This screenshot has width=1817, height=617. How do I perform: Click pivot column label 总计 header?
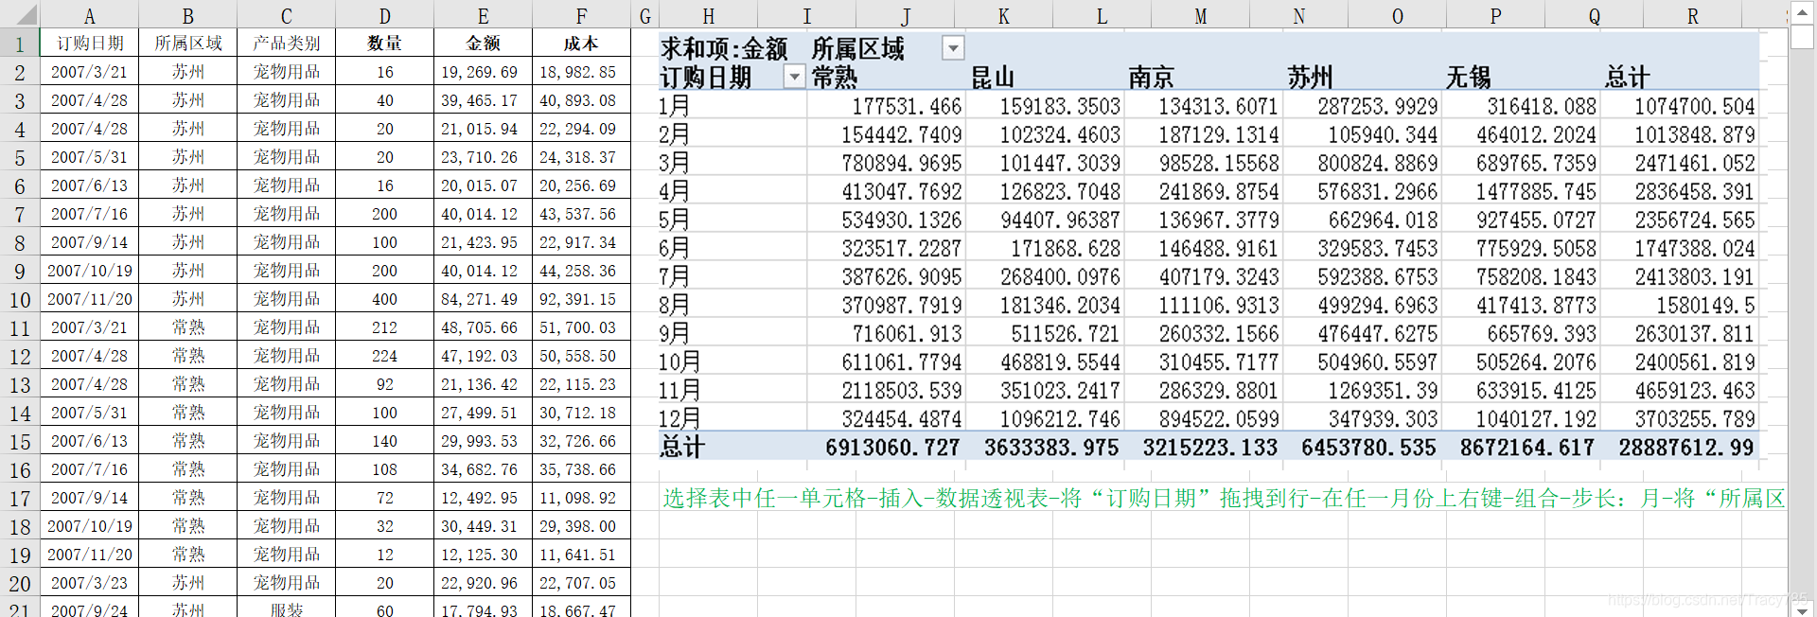coord(1627,78)
